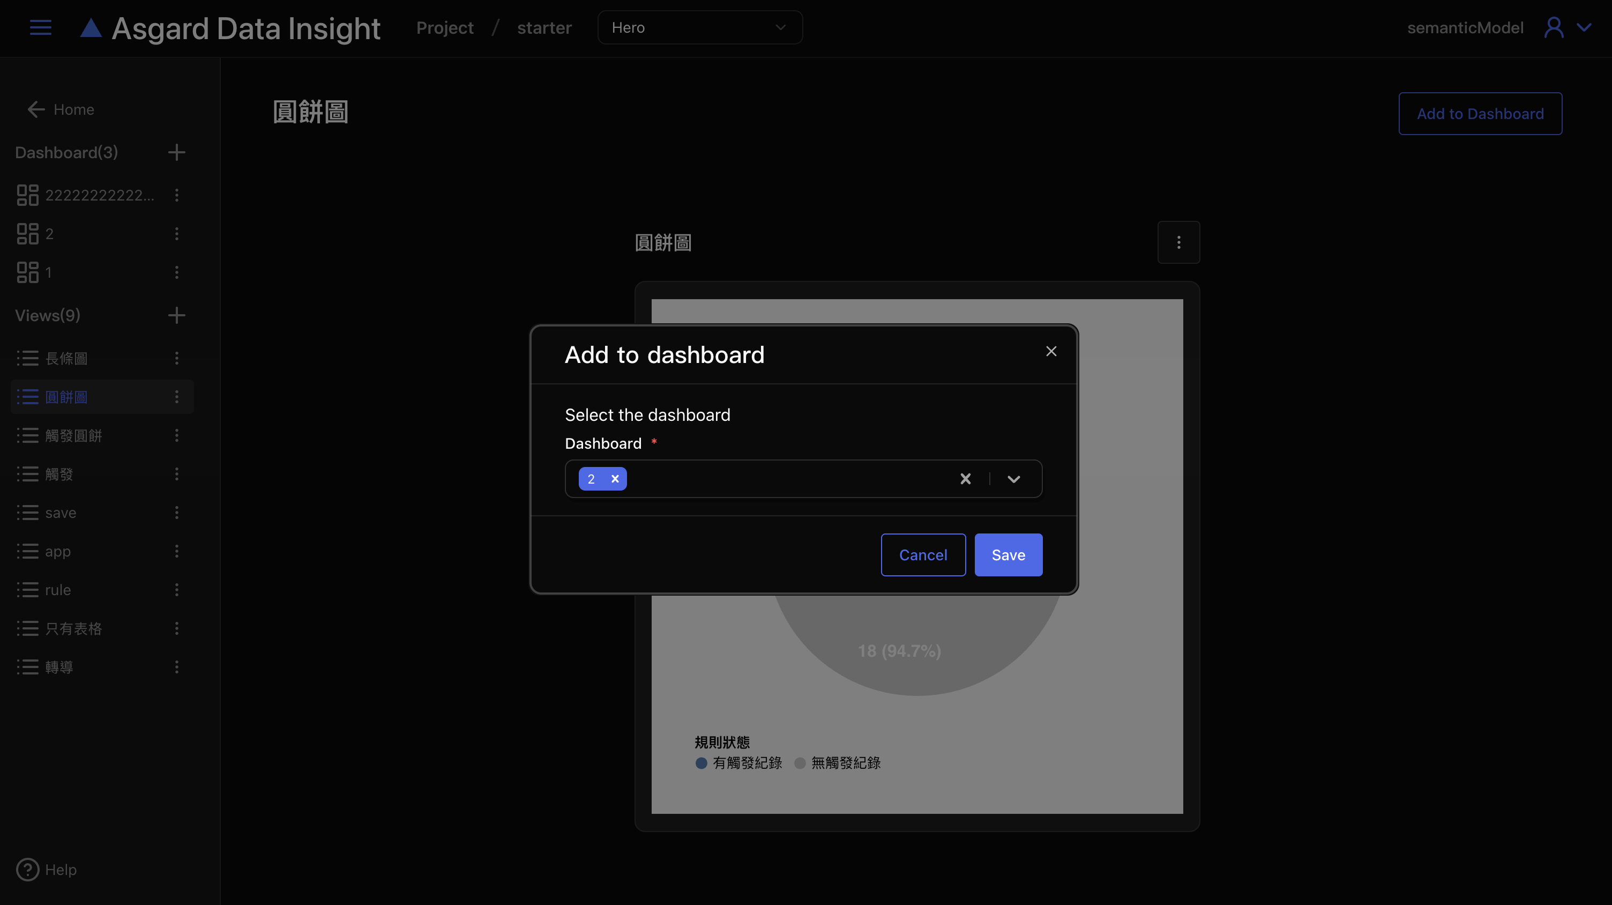Image resolution: width=1612 pixels, height=905 pixels.
Task: Open the more menu for 長條圖 view
Action: [x=176, y=358]
